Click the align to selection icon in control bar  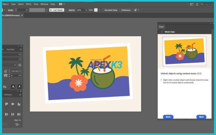[136, 10]
